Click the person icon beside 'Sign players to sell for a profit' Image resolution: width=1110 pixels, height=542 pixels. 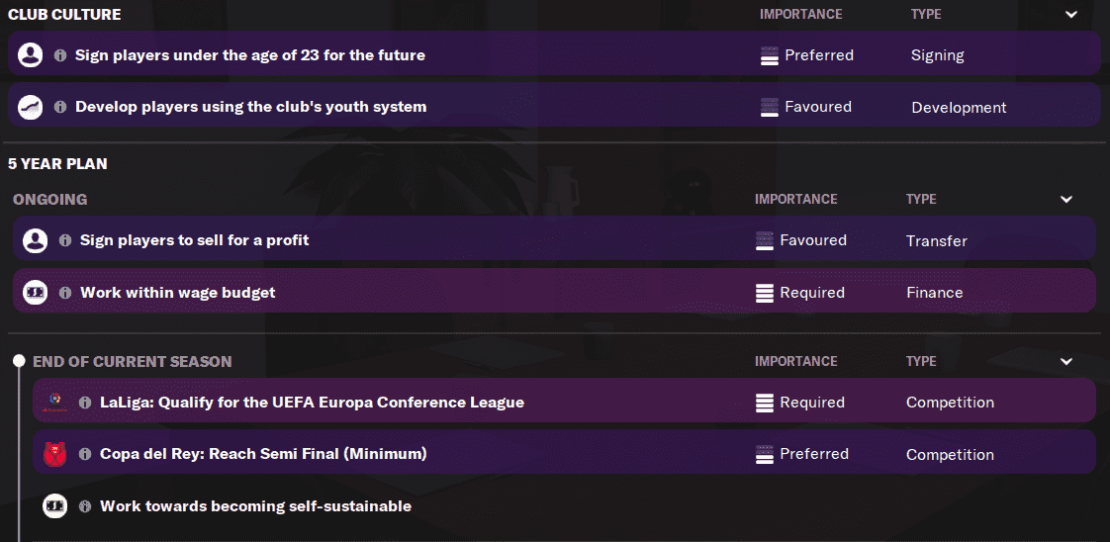tap(36, 240)
